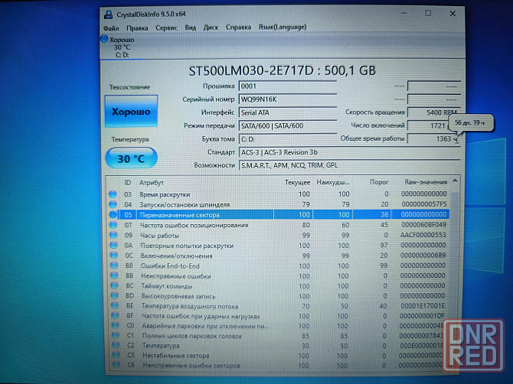This screenshot has width=513, height=384.
Task: Open the Правка menu
Action: click(137, 28)
